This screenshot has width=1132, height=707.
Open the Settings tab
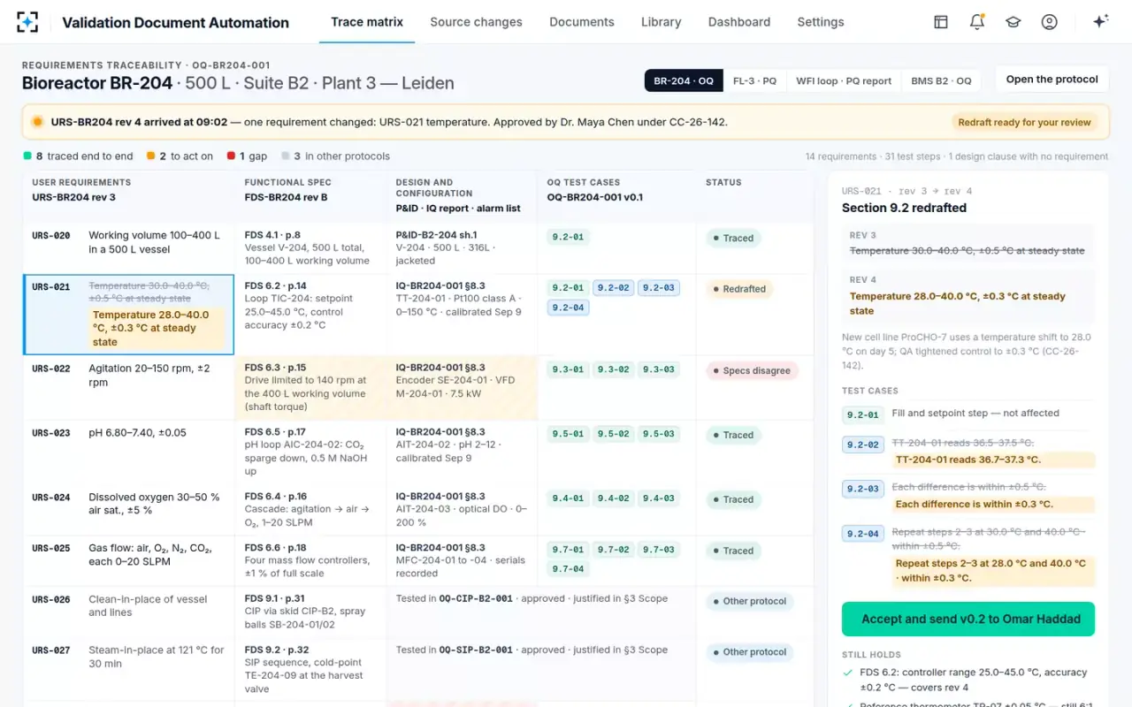821,22
